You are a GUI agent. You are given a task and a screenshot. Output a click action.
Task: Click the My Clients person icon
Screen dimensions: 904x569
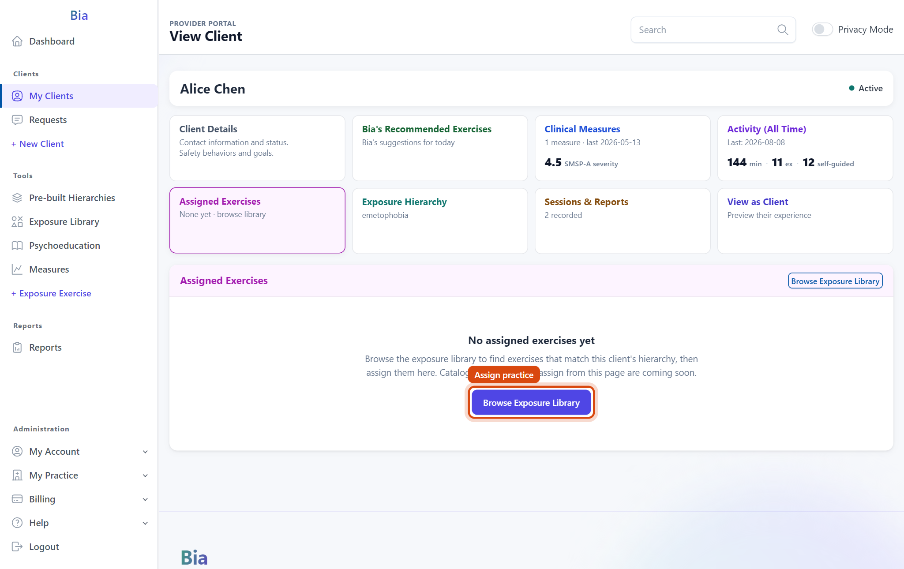[x=17, y=96]
